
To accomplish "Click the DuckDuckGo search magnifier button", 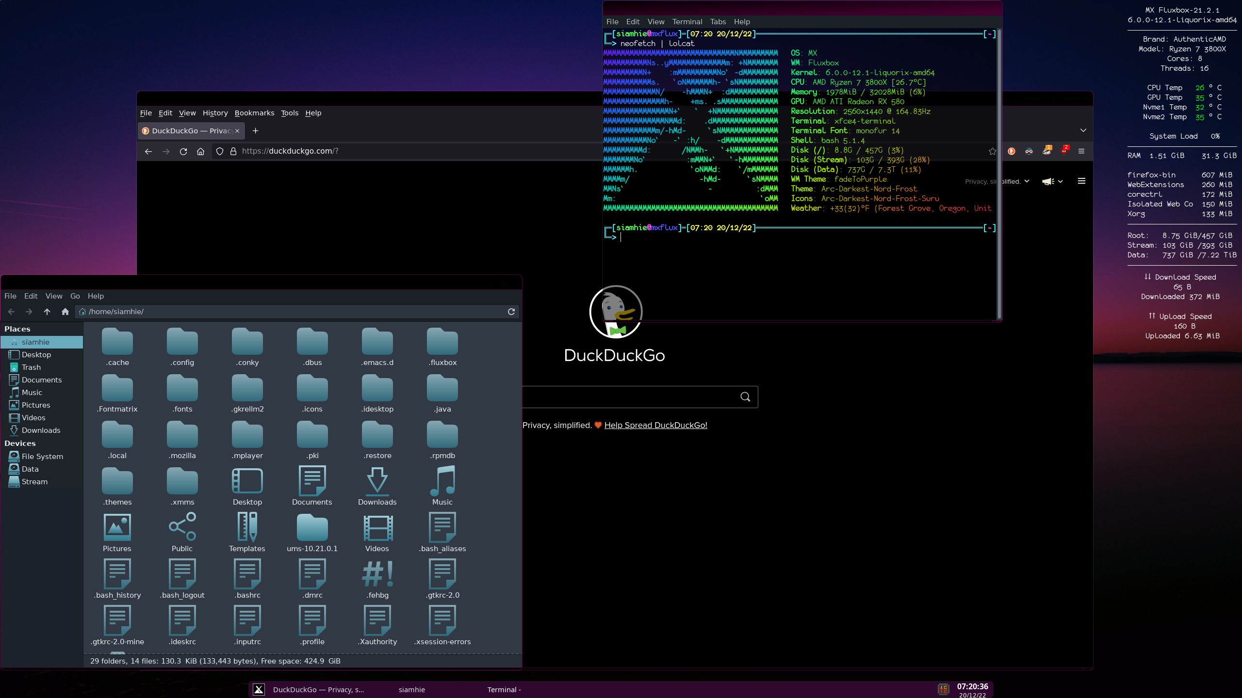I will click(x=746, y=397).
